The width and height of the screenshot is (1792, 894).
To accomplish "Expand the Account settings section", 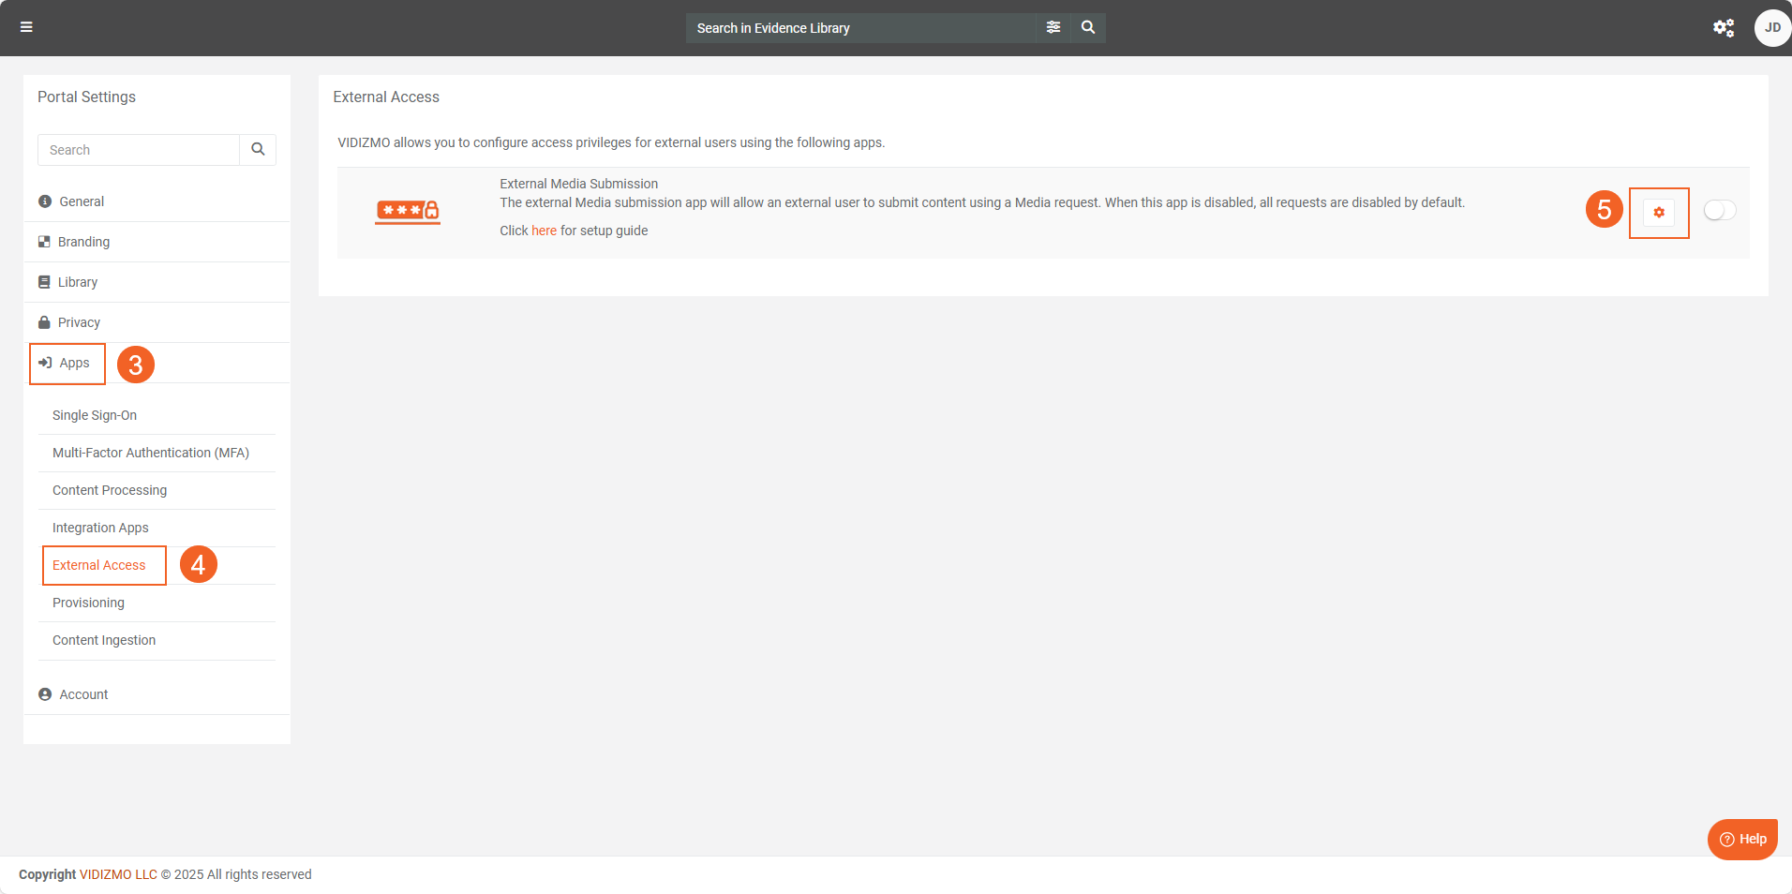I will 83,694.
